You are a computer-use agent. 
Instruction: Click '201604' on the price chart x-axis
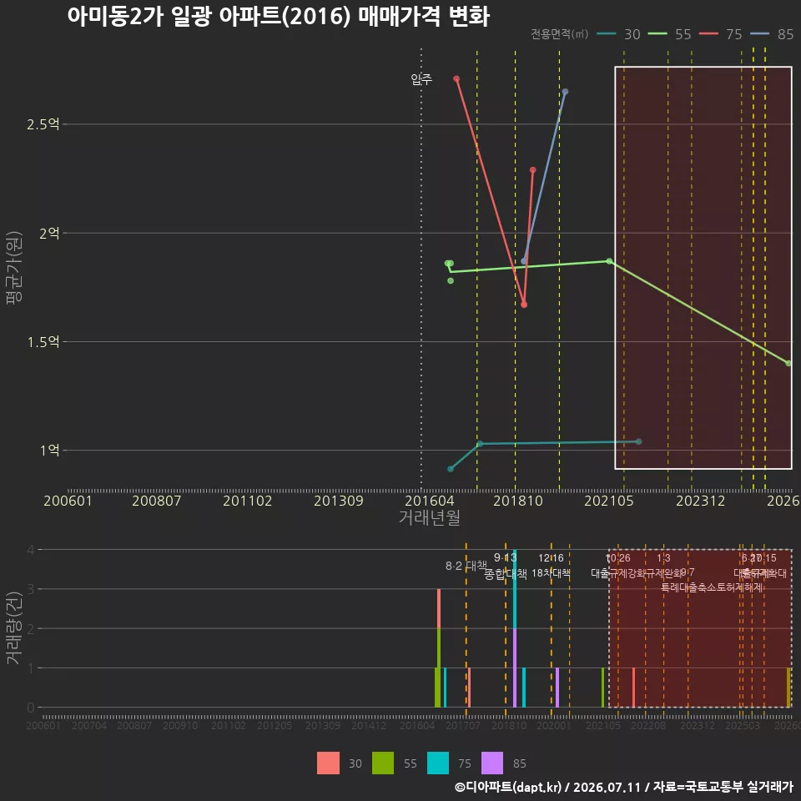430,501
